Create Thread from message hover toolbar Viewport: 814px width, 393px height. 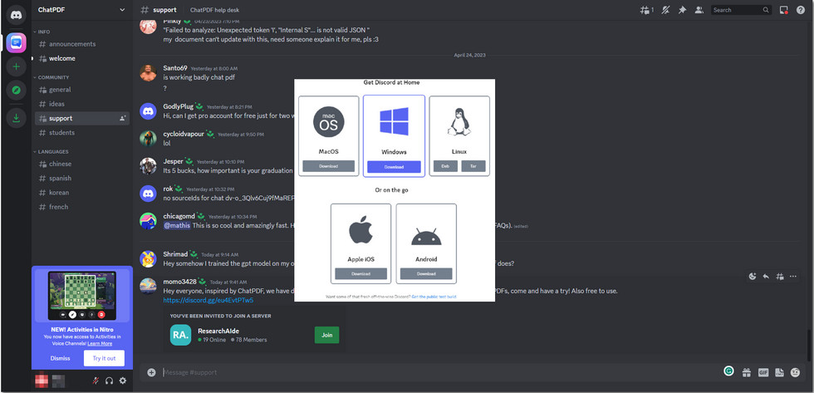[x=779, y=277]
